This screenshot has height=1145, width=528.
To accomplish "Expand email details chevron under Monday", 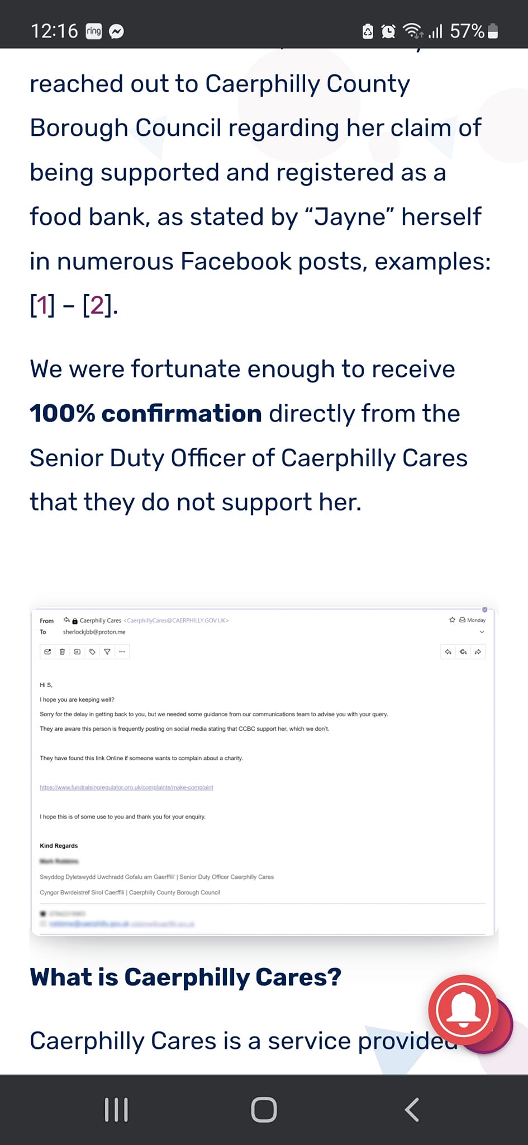I will pos(482,632).
